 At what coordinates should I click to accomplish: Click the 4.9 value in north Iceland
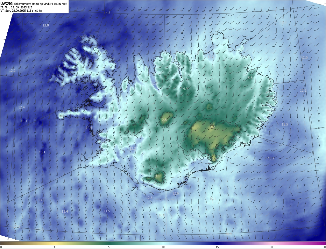point(185,89)
